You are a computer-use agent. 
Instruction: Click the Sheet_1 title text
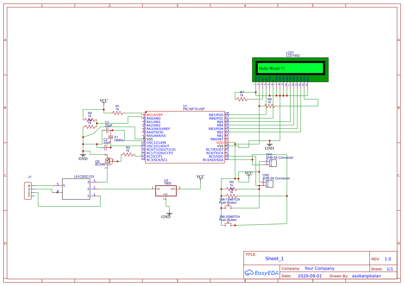tap(274, 258)
